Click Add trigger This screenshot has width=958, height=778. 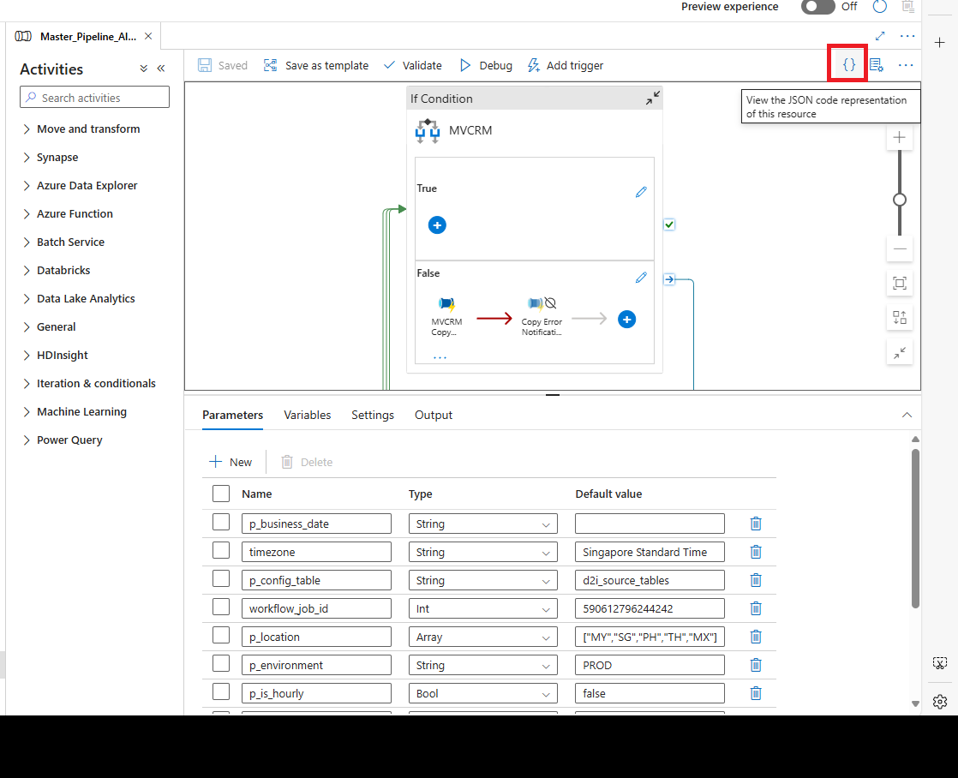click(x=566, y=65)
